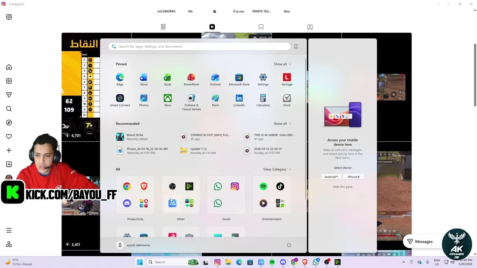Switch to the Saved bookmark tab on the profile
Screen dimensions: 477x268
[x=261, y=27]
